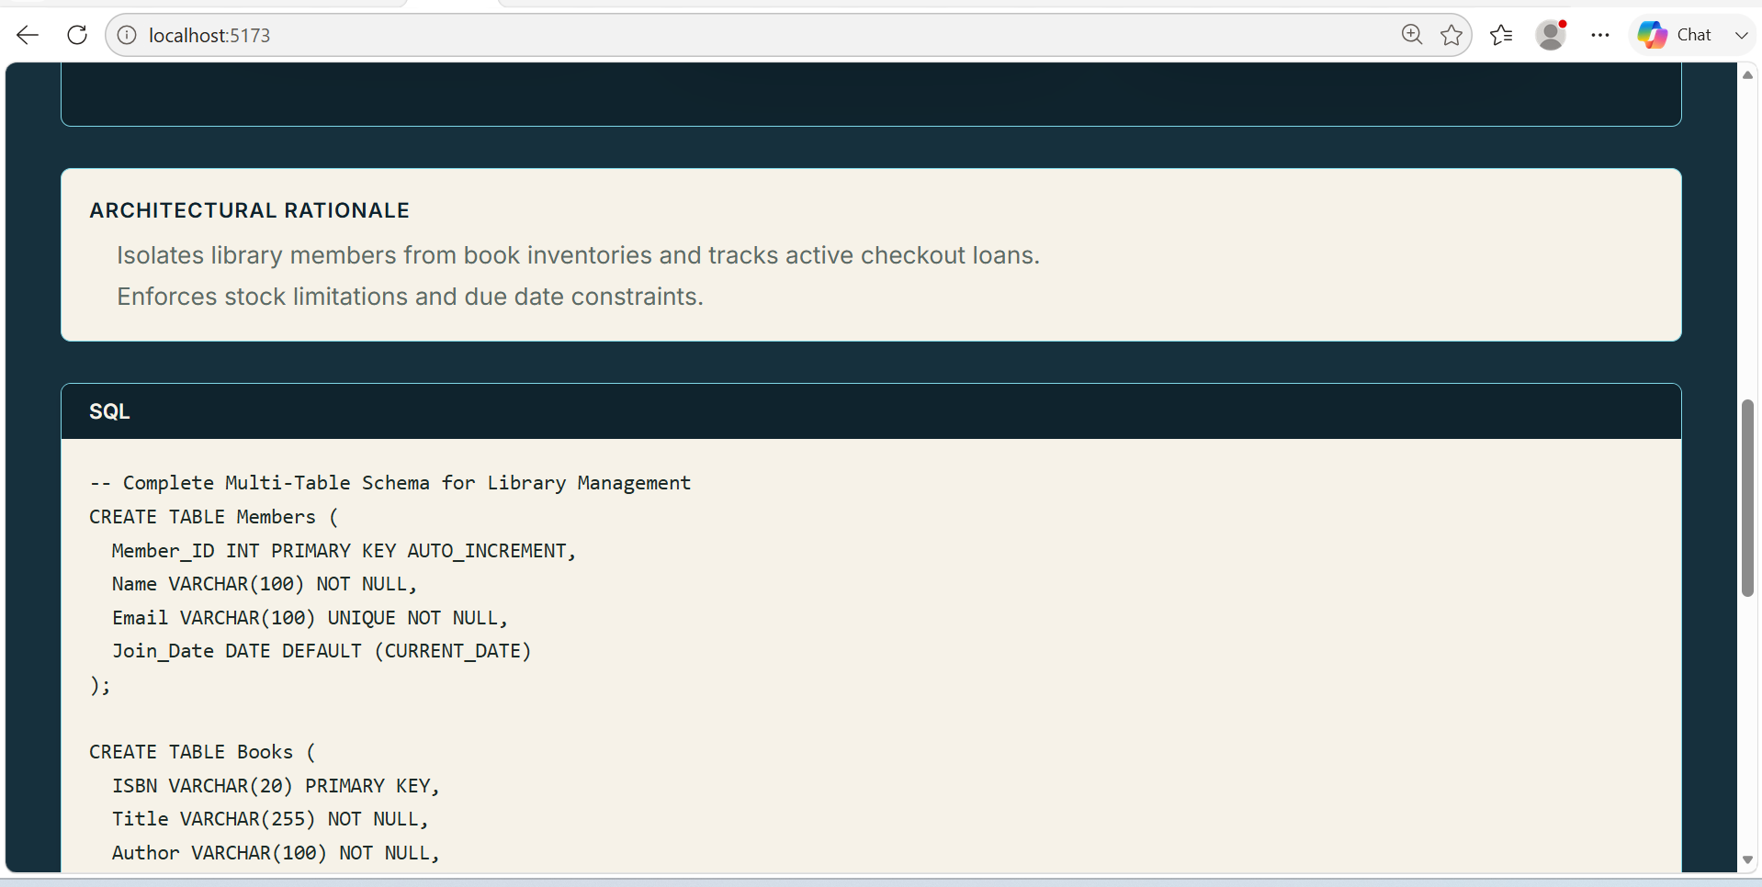1762x887 pixels.
Task: Go back with the browser back arrow
Action: (28, 35)
